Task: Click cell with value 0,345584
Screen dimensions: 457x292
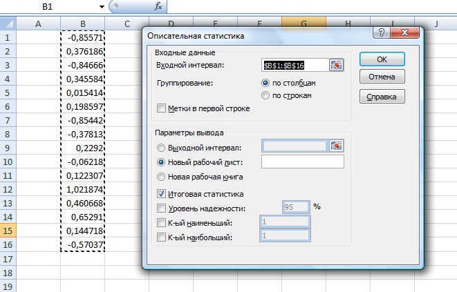Action: tap(83, 79)
